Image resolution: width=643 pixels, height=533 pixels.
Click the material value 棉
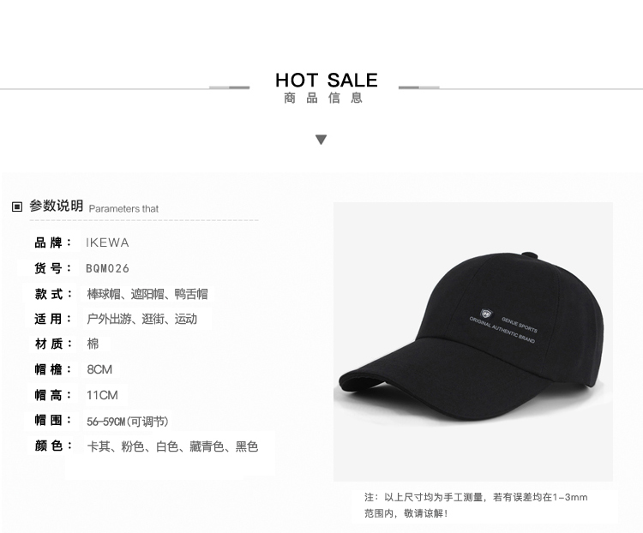(93, 344)
